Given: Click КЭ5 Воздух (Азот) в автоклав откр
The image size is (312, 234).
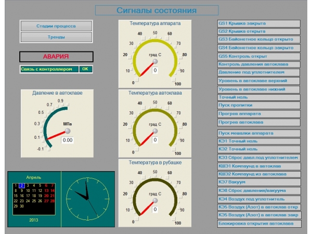Looking at the screenshot, I should (259, 207).
